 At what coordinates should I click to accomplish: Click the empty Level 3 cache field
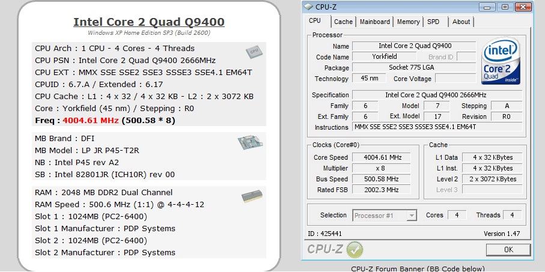tap(492, 190)
